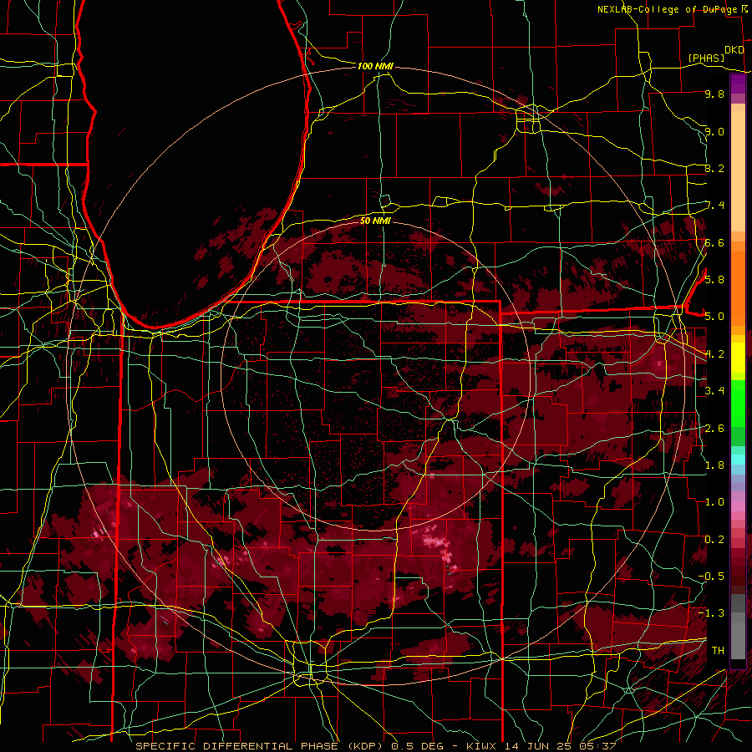
Task: Pick the bright green band of the color bar
Action: click(x=738, y=404)
